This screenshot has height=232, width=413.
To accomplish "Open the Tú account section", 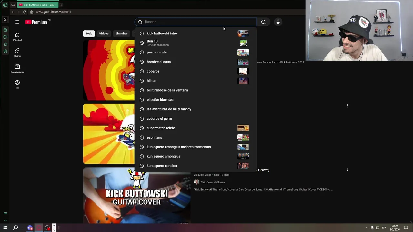I will tap(17, 84).
